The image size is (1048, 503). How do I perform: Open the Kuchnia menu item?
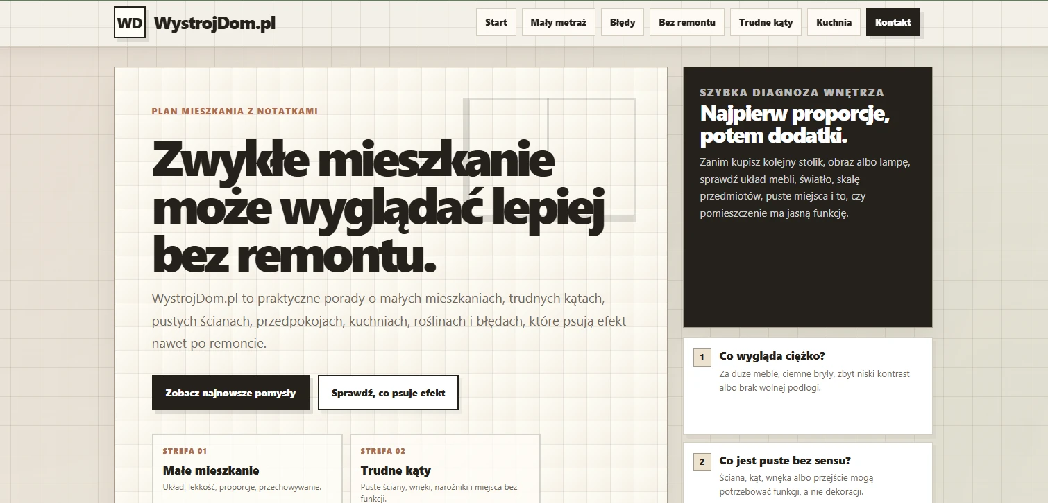tap(834, 22)
